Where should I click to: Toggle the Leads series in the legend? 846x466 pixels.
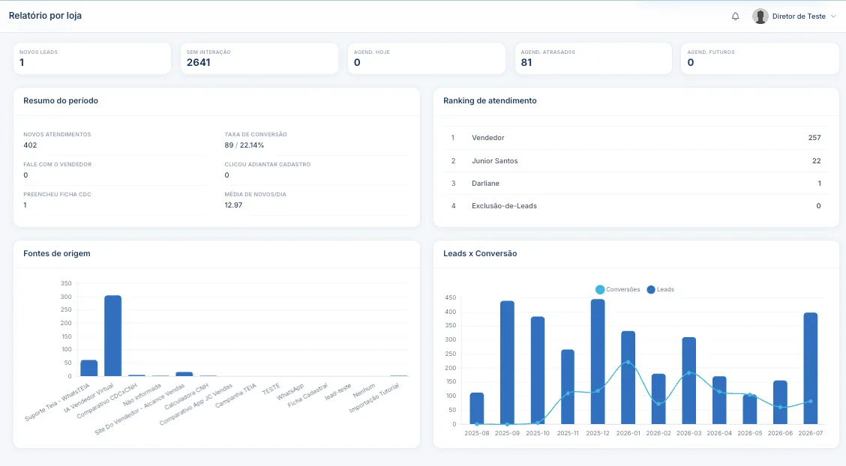tap(661, 289)
